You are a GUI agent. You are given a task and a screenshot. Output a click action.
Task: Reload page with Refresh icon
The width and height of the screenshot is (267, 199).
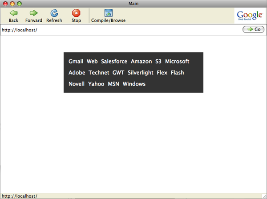point(54,13)
